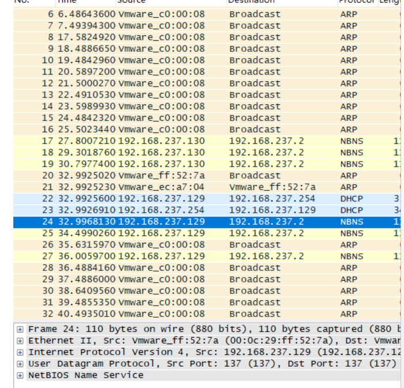Select ARP packet 28 at 36.4884160
The width and height of the screenshot is (404, 388).
pos(207,268)
